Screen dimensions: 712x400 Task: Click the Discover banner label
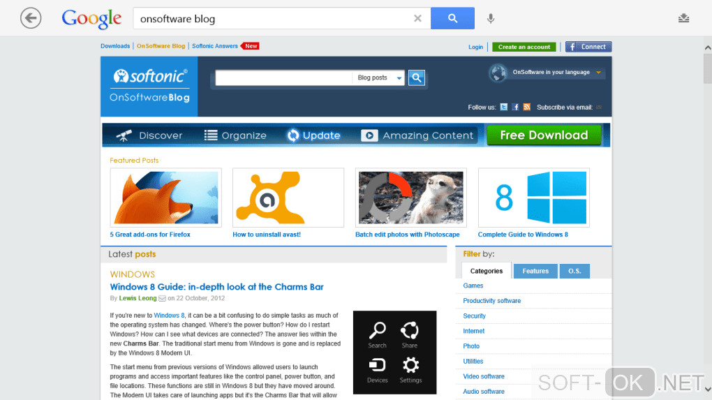click(161, 135)
